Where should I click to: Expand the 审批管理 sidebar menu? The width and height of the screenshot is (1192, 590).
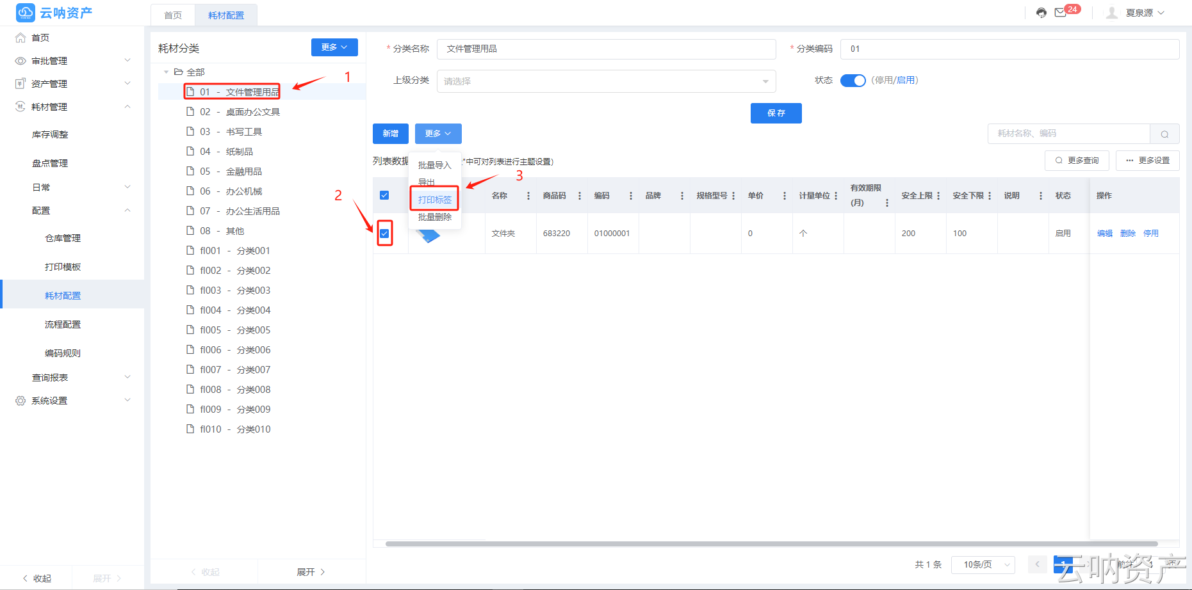[127, 61]
